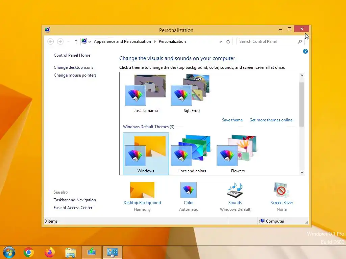Open Control Panel Home link
346x259 pixels.
click(72, 55)
